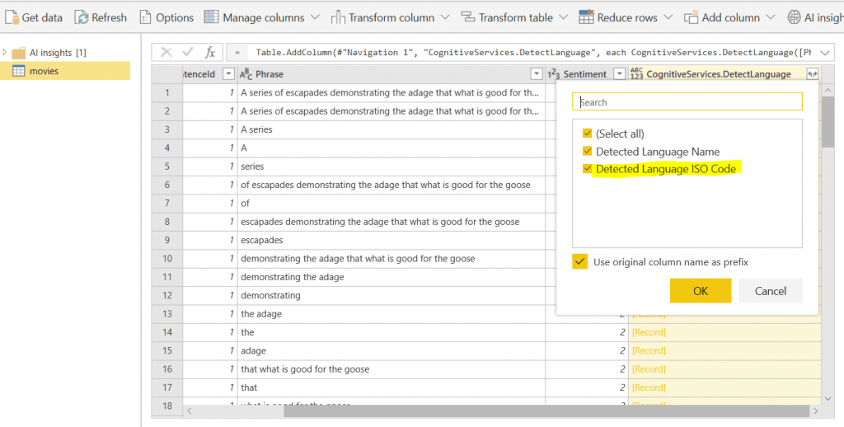Click the DetectLanguage column type icon

(x=637, y=74)
